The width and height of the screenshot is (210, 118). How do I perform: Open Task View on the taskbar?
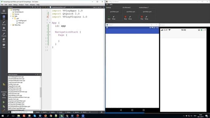13,116
